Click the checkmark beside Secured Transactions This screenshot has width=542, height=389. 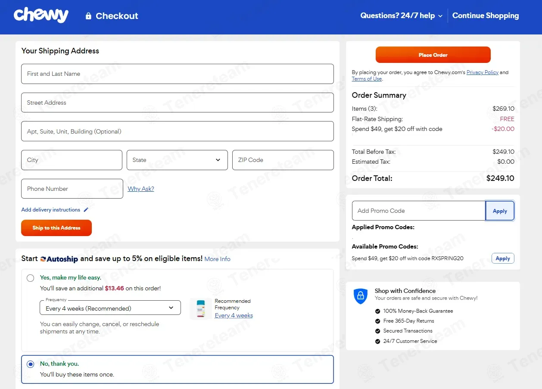377,331
